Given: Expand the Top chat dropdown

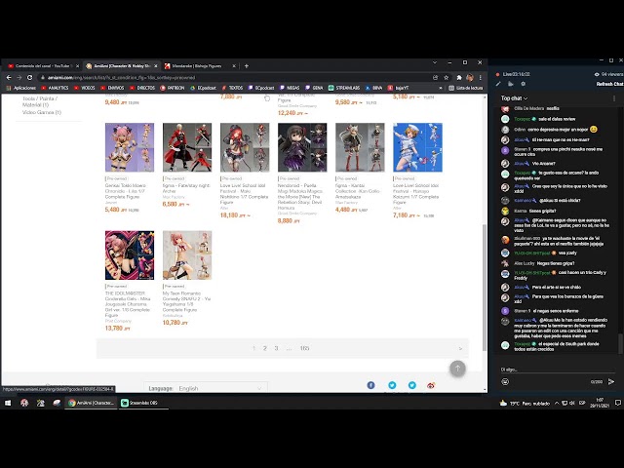Looking at the screenshot, I should (x=514, y=97).
